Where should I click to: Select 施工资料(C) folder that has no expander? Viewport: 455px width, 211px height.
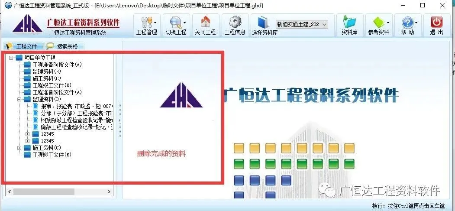pyautogui.click(x=43, y=78)
